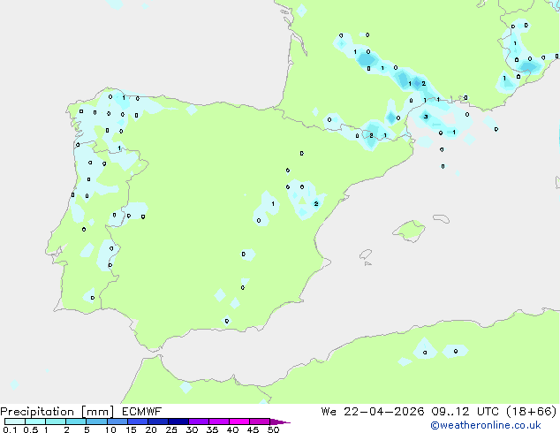Click the 0.5–1 mm legend color swatch
Viewport: 560px width, 433px height.
tap(35, 422)
